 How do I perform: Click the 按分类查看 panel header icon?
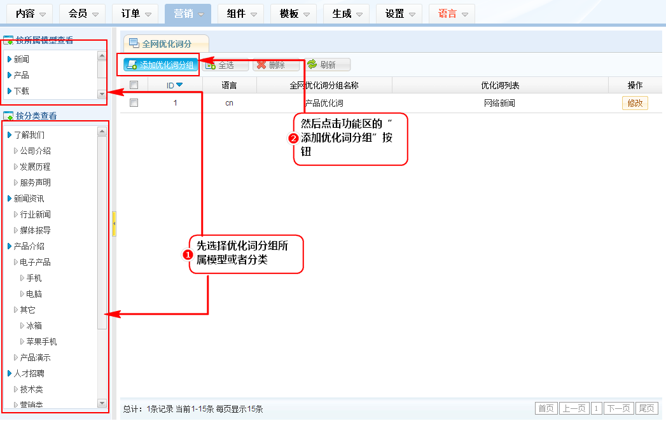click(x=9, y=116)
